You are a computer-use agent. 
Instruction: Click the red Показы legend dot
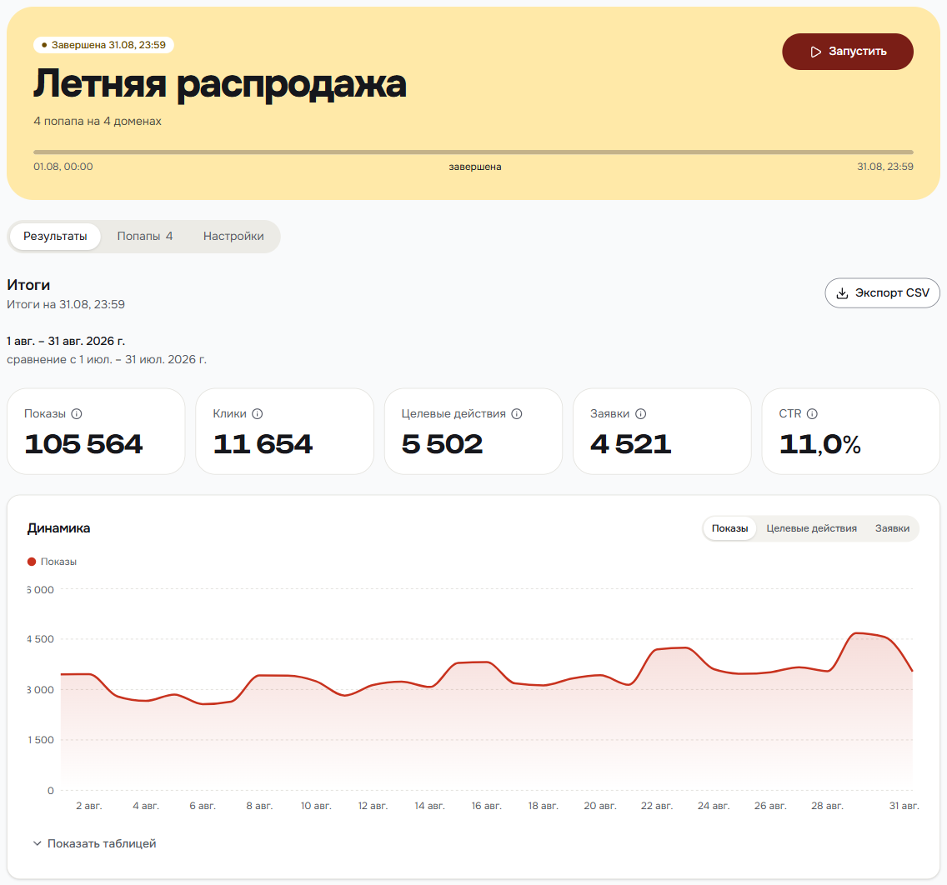[32, 562]
